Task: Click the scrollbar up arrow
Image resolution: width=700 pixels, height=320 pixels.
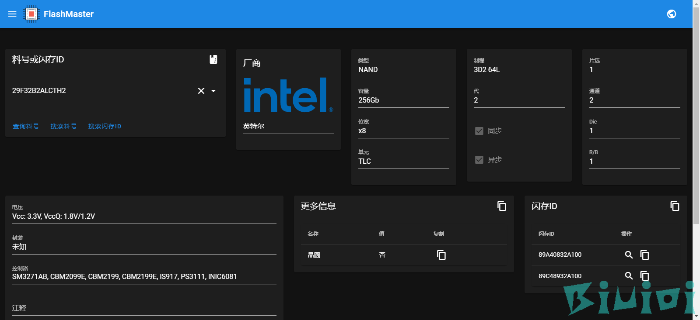Action: [696, 3]
